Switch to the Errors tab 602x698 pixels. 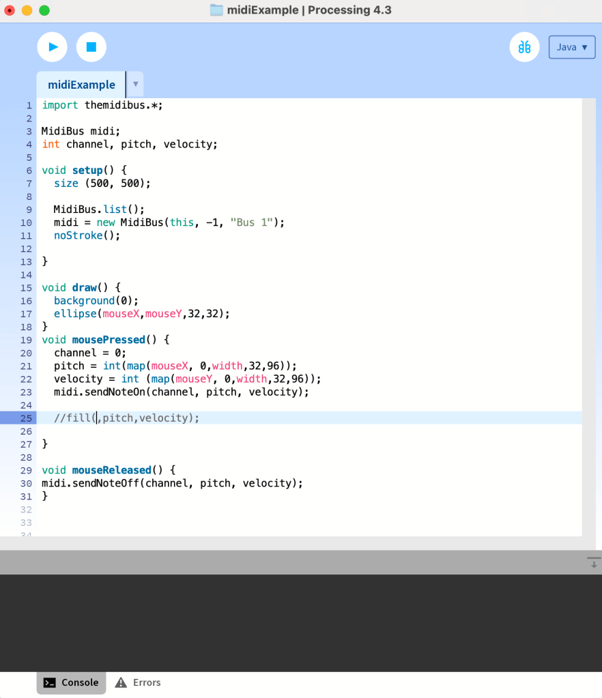point(138,682)
